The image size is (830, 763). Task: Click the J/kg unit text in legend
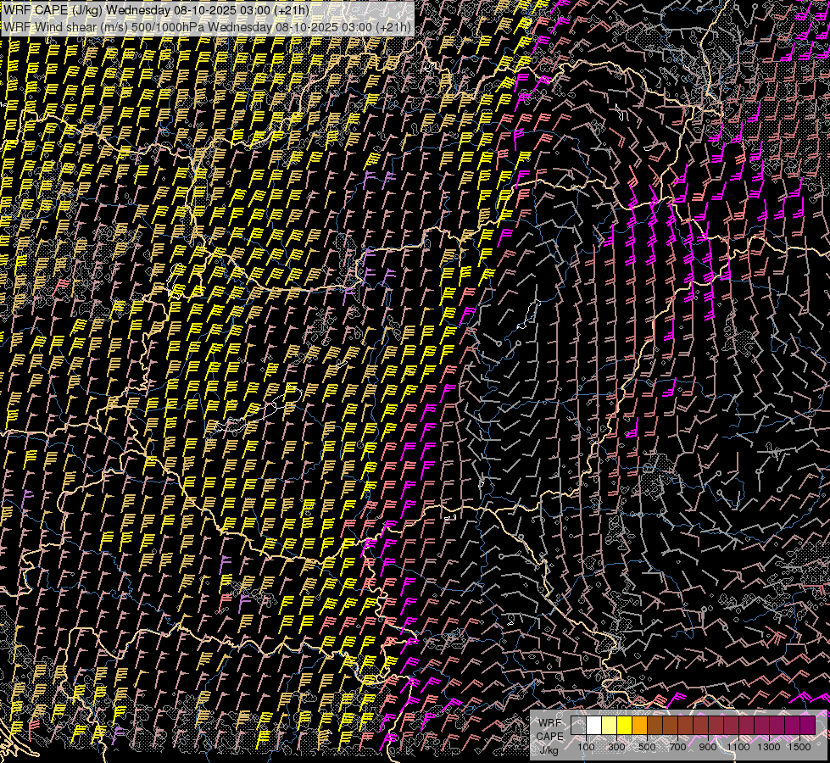[549, 749]
